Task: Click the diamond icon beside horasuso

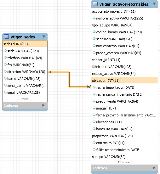Action: click(94, 129)
